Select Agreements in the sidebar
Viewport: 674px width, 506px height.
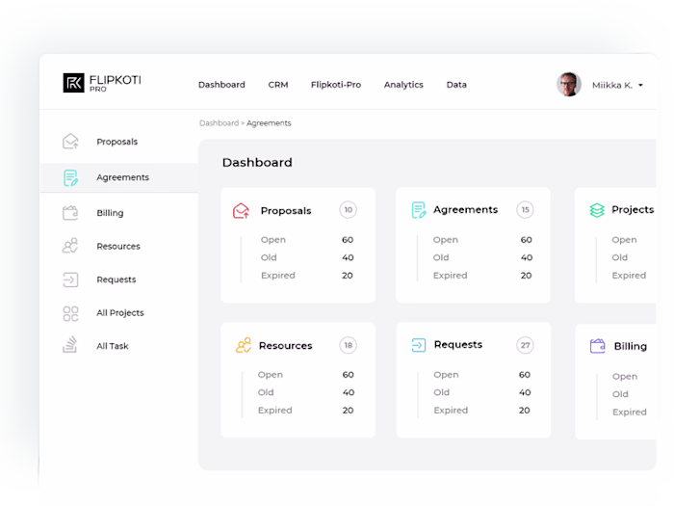click(x=119, y=177)
